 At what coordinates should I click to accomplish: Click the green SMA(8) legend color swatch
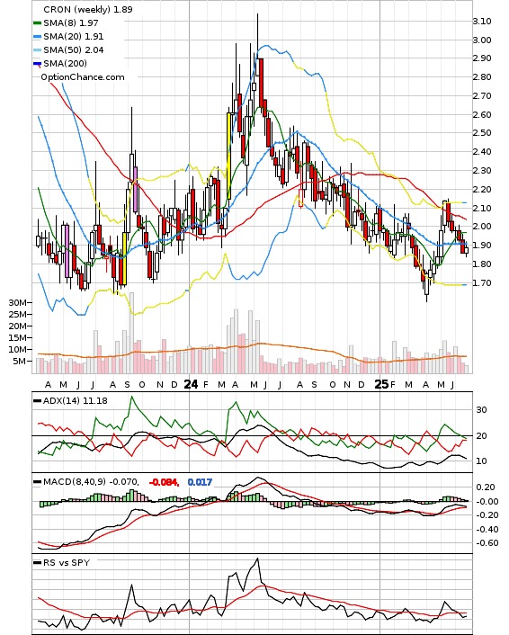[37, 23]
